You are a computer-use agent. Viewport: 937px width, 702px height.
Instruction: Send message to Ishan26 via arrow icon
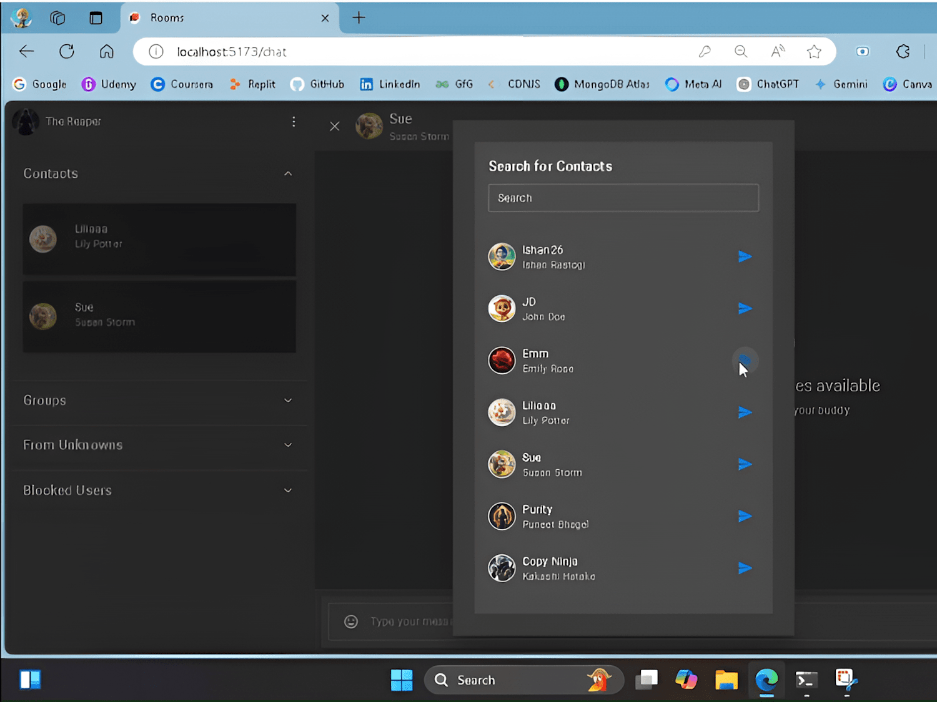click(x=745, y=256)
